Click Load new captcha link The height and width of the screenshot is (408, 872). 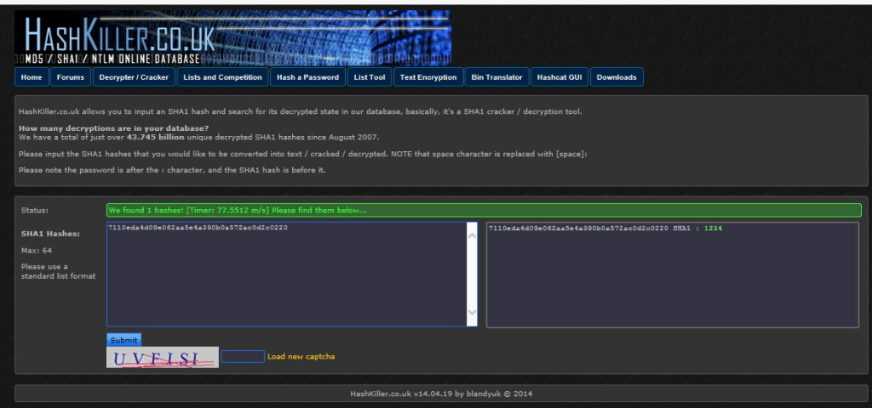click(x=301, y=356)
